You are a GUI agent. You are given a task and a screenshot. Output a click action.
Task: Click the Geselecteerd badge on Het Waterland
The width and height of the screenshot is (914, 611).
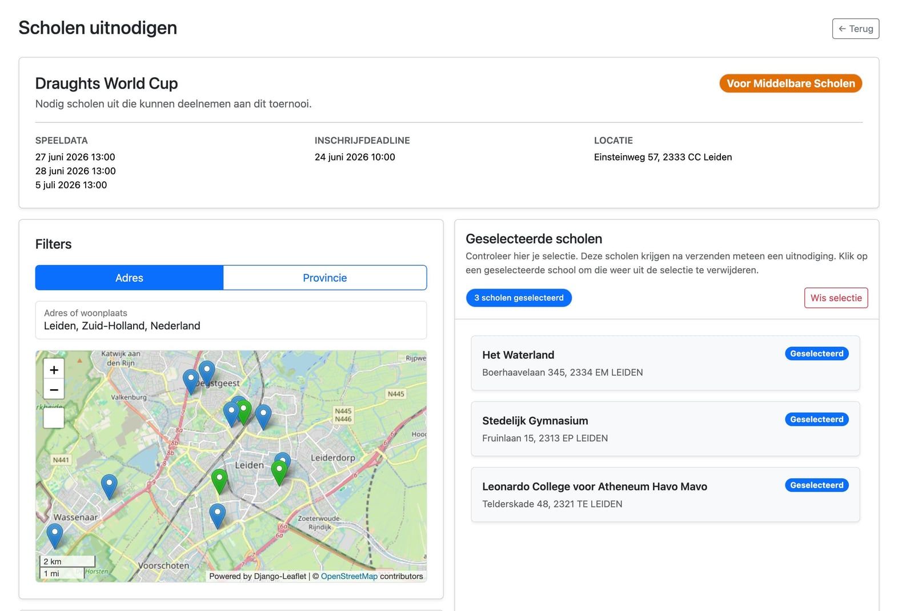point(816,354)
